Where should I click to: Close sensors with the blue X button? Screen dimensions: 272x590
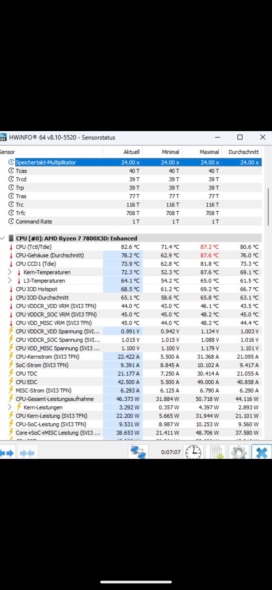point(262,452)
